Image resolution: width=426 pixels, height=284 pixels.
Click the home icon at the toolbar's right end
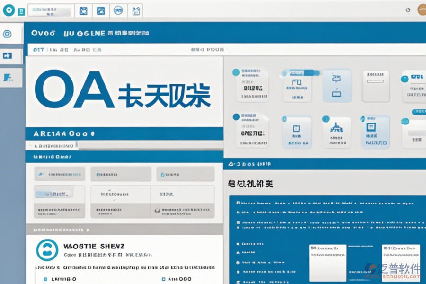(136, 11)
